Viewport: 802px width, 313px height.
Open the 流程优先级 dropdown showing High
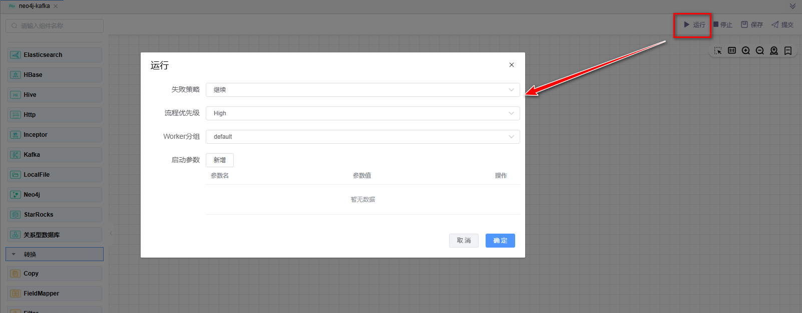(x=362, y=113)
